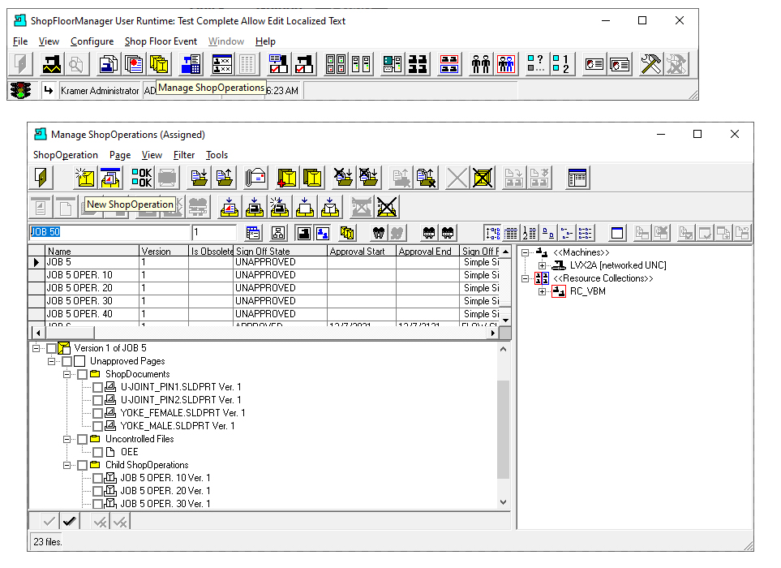The width and height of the screenshot is (781, 568).
Task: Click the first ID card icon in main toolbar
Action: (x=594, y=64)
